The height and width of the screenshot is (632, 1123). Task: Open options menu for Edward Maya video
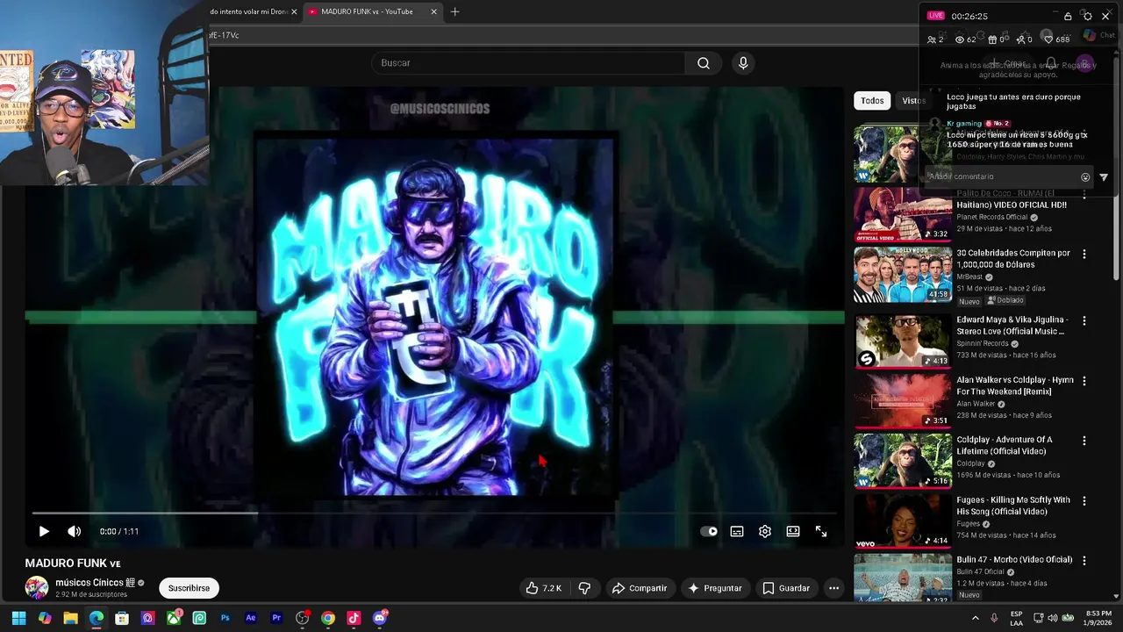(x=1084, y=320)
